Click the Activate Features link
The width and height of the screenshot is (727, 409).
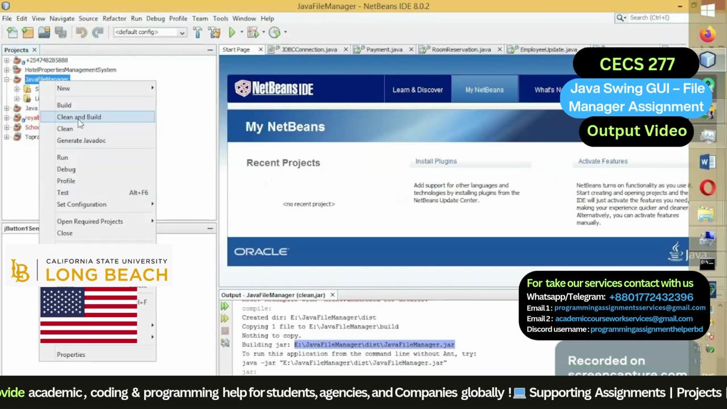(x=603, y=161)
